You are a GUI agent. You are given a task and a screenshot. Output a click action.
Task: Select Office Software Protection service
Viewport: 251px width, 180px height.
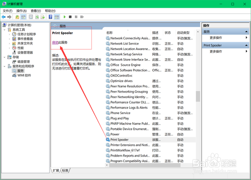(150, 70)
